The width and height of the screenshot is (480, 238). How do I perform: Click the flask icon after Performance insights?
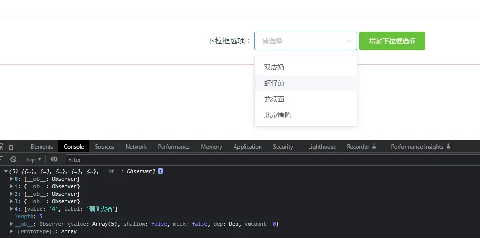(x=448, y=146)
